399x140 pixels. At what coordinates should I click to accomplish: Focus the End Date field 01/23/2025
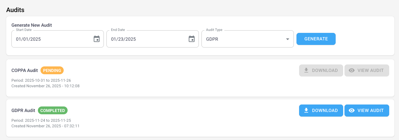coord(152,39)
